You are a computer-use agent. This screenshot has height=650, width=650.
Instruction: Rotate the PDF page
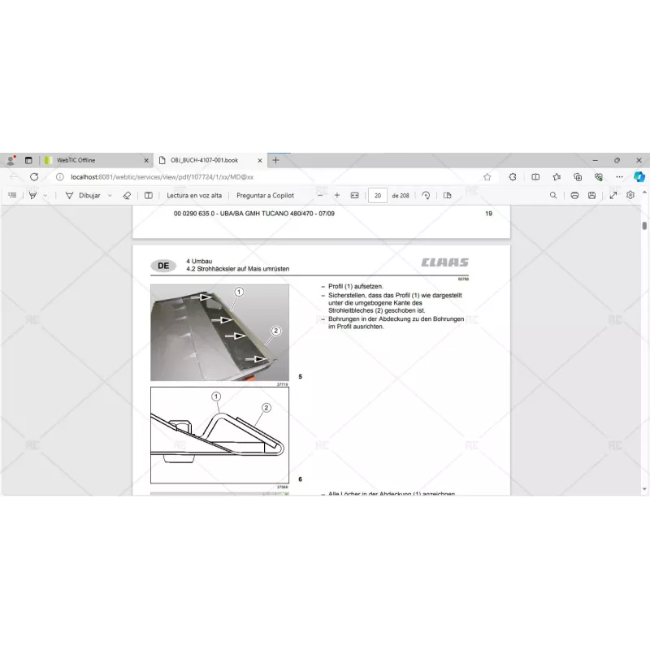coord(425,195)
